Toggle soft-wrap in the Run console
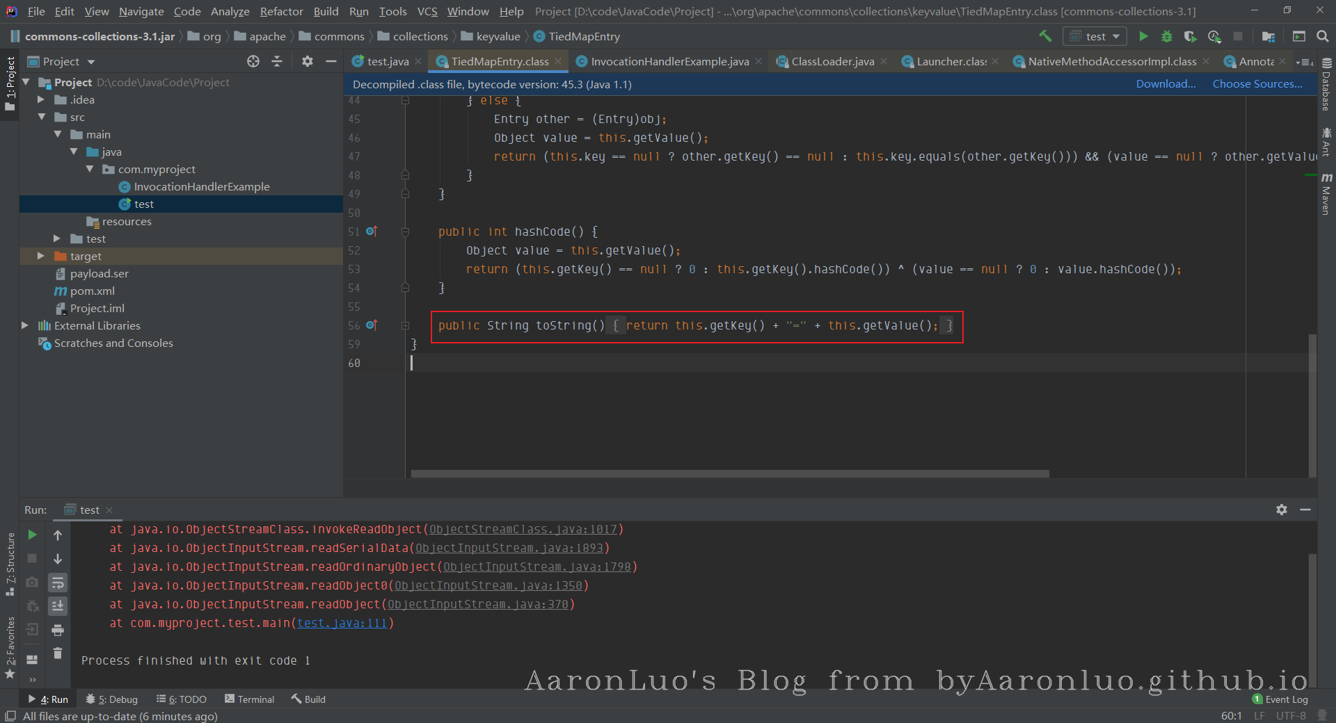1336x723 pixels. pyautogui.click(x=58, y=583)
